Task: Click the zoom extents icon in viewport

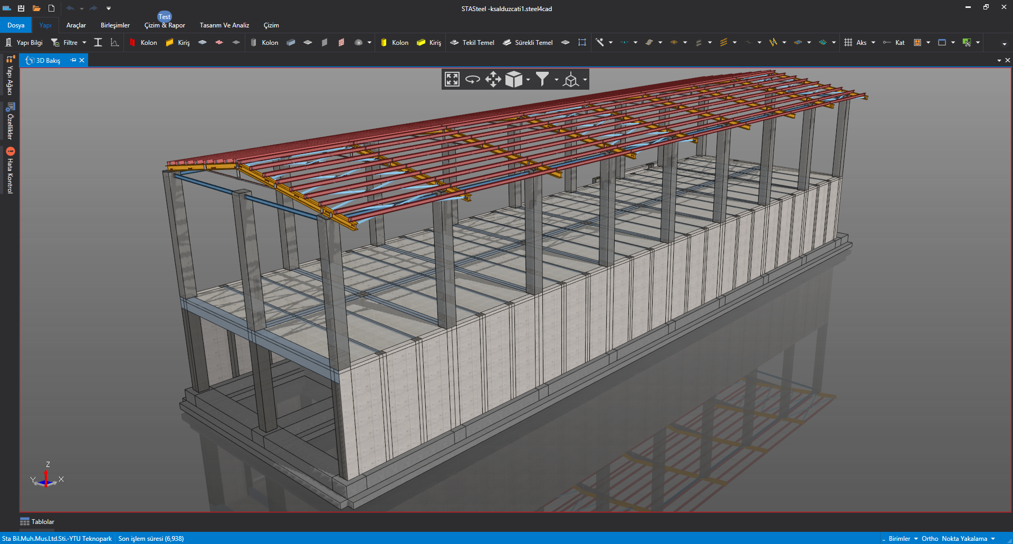Action: point(452,80)
